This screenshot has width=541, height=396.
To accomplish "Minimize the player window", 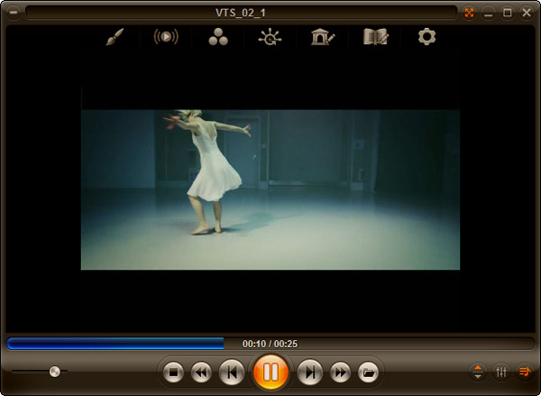I will [x=488, y=14].
